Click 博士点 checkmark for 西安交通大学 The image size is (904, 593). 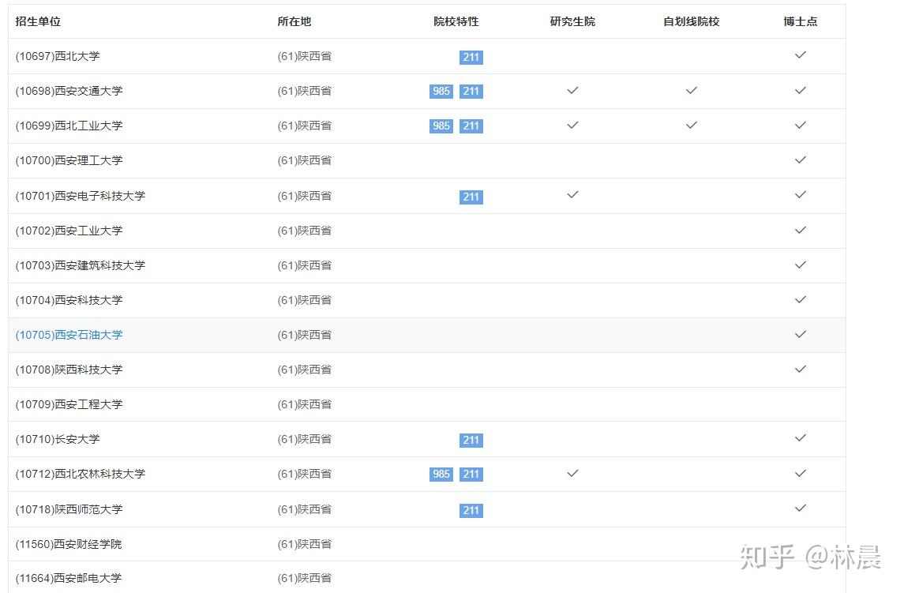(x=801, y=91)
